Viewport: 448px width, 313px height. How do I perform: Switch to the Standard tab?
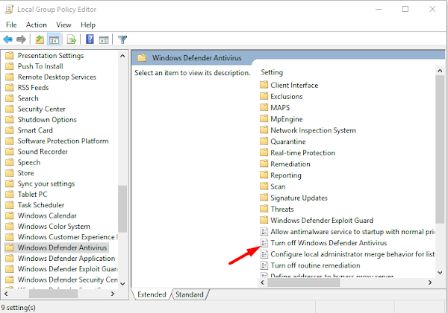190,294
